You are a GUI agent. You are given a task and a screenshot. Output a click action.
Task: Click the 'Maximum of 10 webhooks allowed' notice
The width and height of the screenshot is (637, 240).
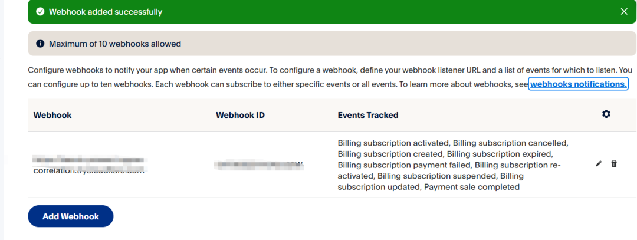115,44
